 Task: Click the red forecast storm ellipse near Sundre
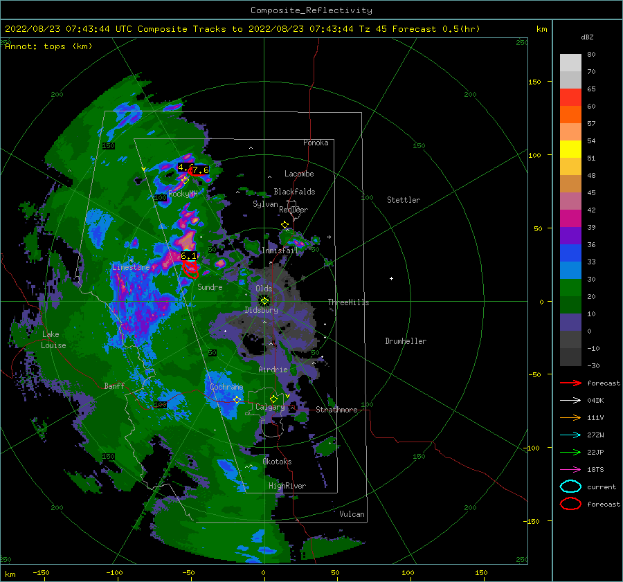click(x=191, y=270)
